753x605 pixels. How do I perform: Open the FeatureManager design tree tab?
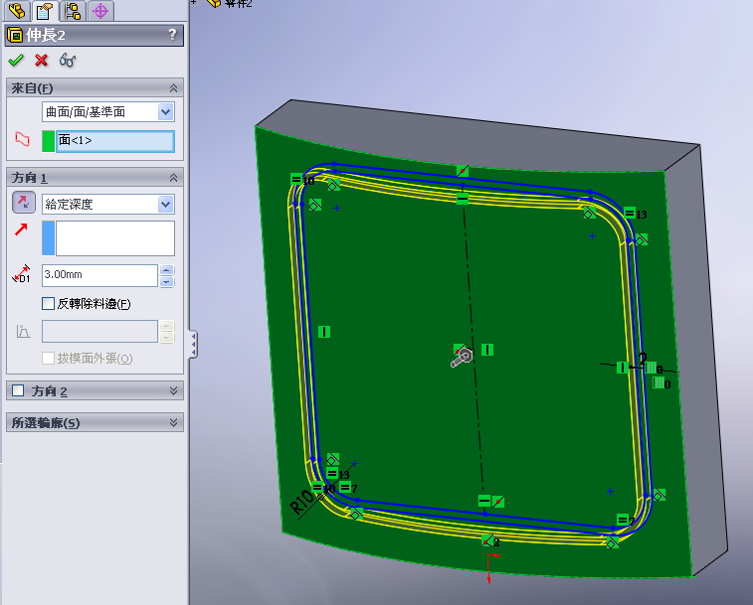(x=17, y=11)
